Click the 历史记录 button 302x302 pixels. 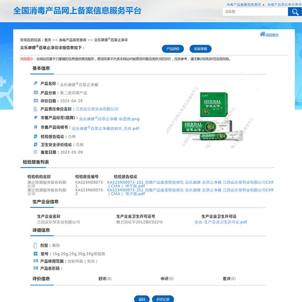163,299
